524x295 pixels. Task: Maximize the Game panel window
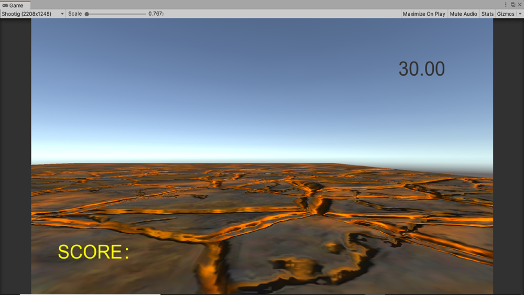(513, 5)
